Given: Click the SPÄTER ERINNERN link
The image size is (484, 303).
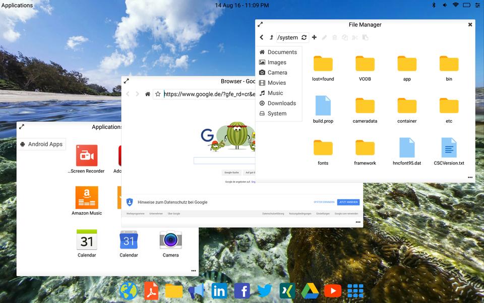Looking at the screenshot, I should [x=324, y=202].
